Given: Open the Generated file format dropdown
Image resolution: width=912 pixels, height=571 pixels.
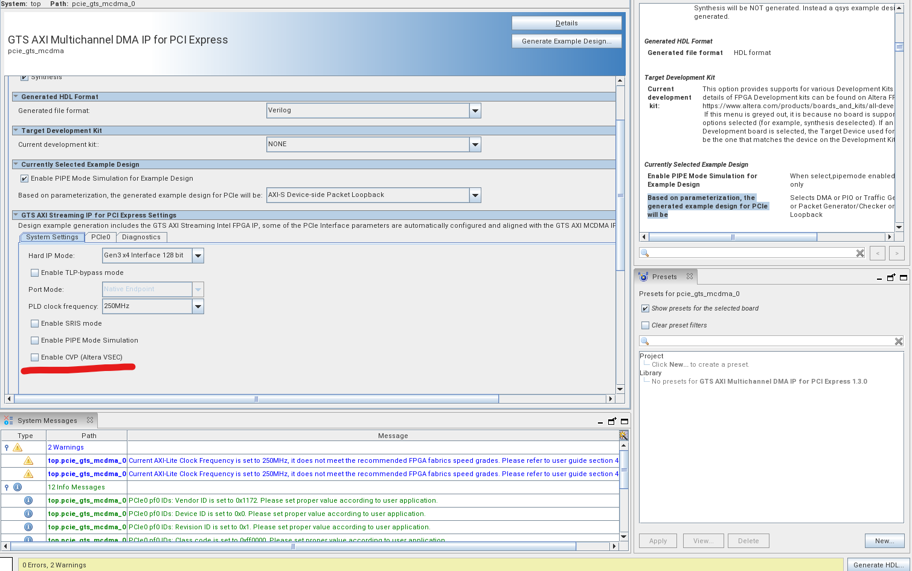Looking at the screenshot, I should pyautogui.click(x=475, y=111).
